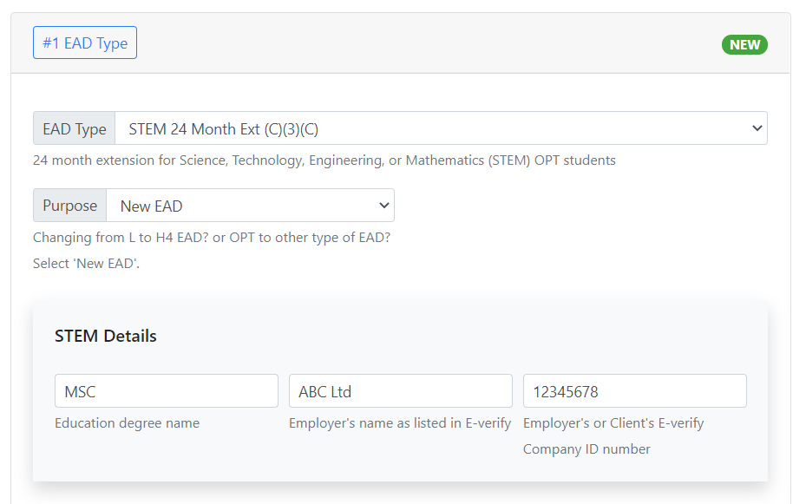806x504 pixels.
Task: Click the 'Changing from L to H4 EAD?' hint
Action: (x=213, y=236)
